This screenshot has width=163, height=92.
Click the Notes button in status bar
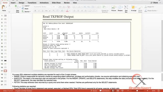pos(94,91)
